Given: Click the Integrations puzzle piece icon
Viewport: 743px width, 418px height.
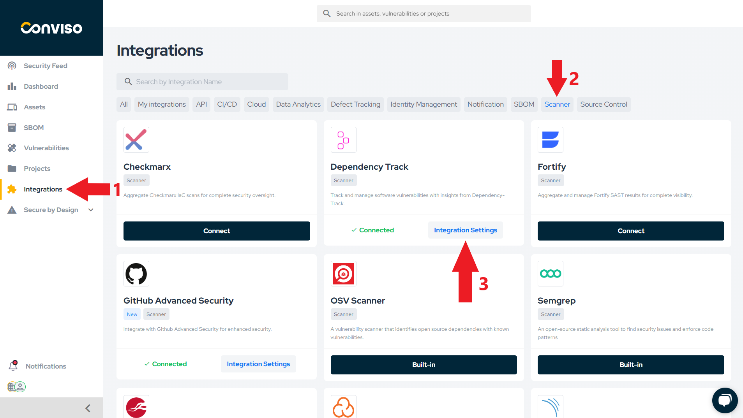Looking at the screenshot, I should (12, 189).
